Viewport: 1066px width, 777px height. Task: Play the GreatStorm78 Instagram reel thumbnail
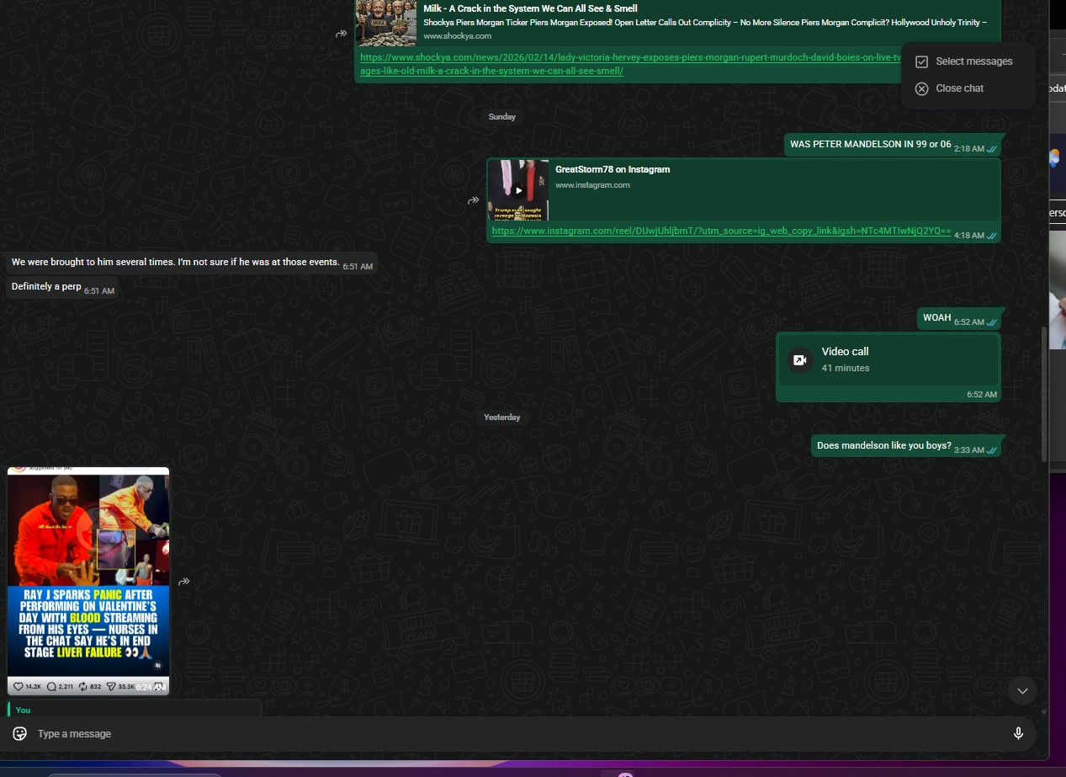pyautogui.click(x=518, y=190)
